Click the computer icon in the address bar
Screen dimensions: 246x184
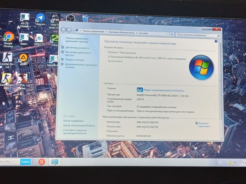(77, 30)
